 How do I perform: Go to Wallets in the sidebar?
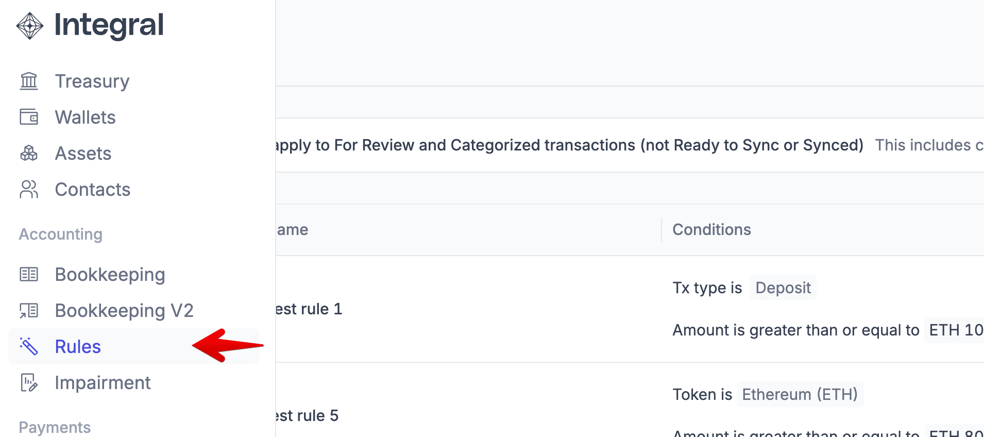85,117
